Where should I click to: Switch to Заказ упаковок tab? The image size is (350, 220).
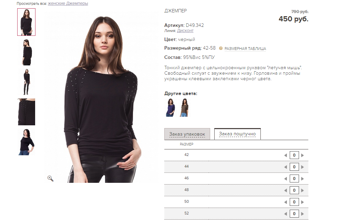(x=187, y=134)
